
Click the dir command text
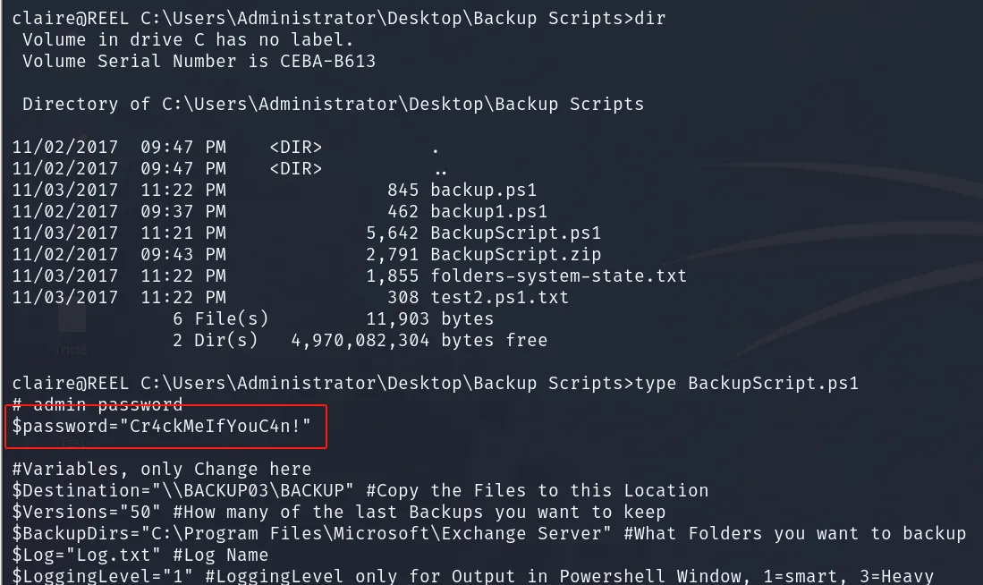coord(650,18)
